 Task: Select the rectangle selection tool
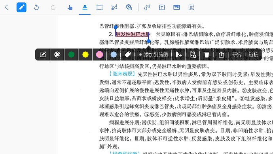tap(99, 8)
